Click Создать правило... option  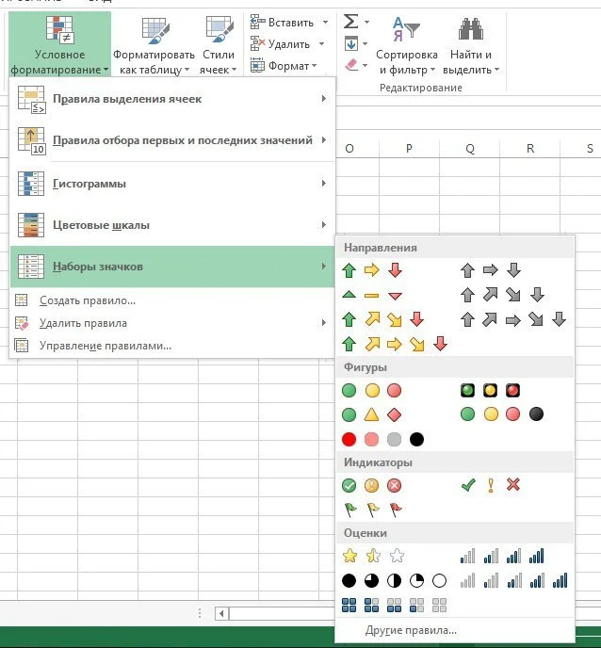click(88, 300)
